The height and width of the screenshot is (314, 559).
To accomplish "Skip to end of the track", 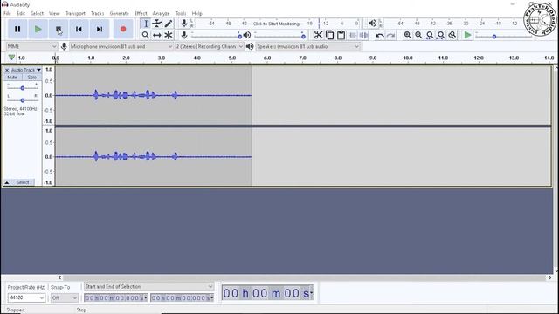I will point(100,29).
